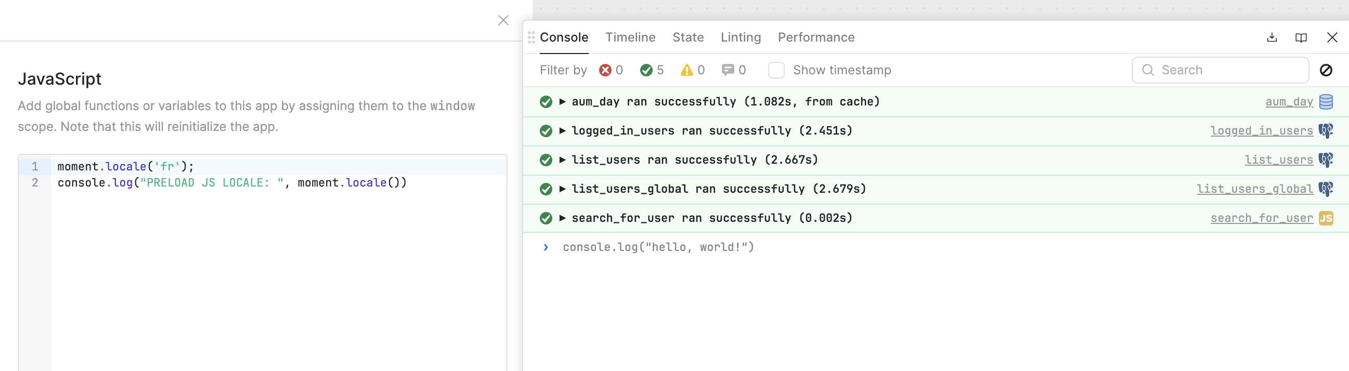Enable the Show timestamp checkbox
The height and width of the screenshot is (371, 1349).
click(776, 70)
